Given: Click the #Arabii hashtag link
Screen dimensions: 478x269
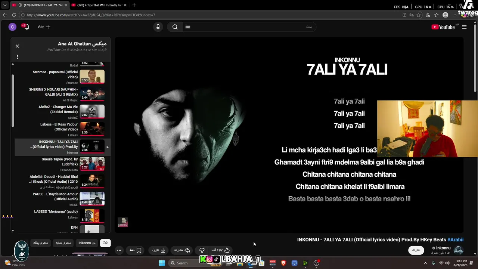Looking at the screenshot, I should pyautogui.click(x=455, y=239).
